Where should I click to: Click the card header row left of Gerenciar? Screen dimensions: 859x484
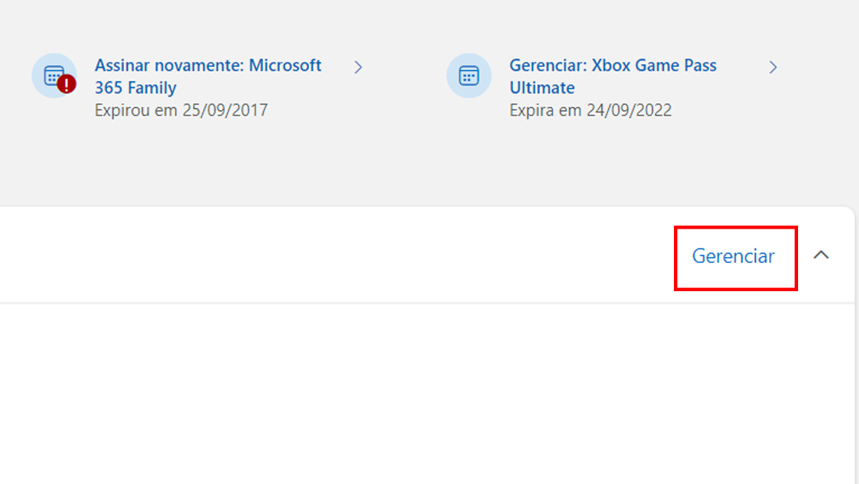[x=337, y=255]
